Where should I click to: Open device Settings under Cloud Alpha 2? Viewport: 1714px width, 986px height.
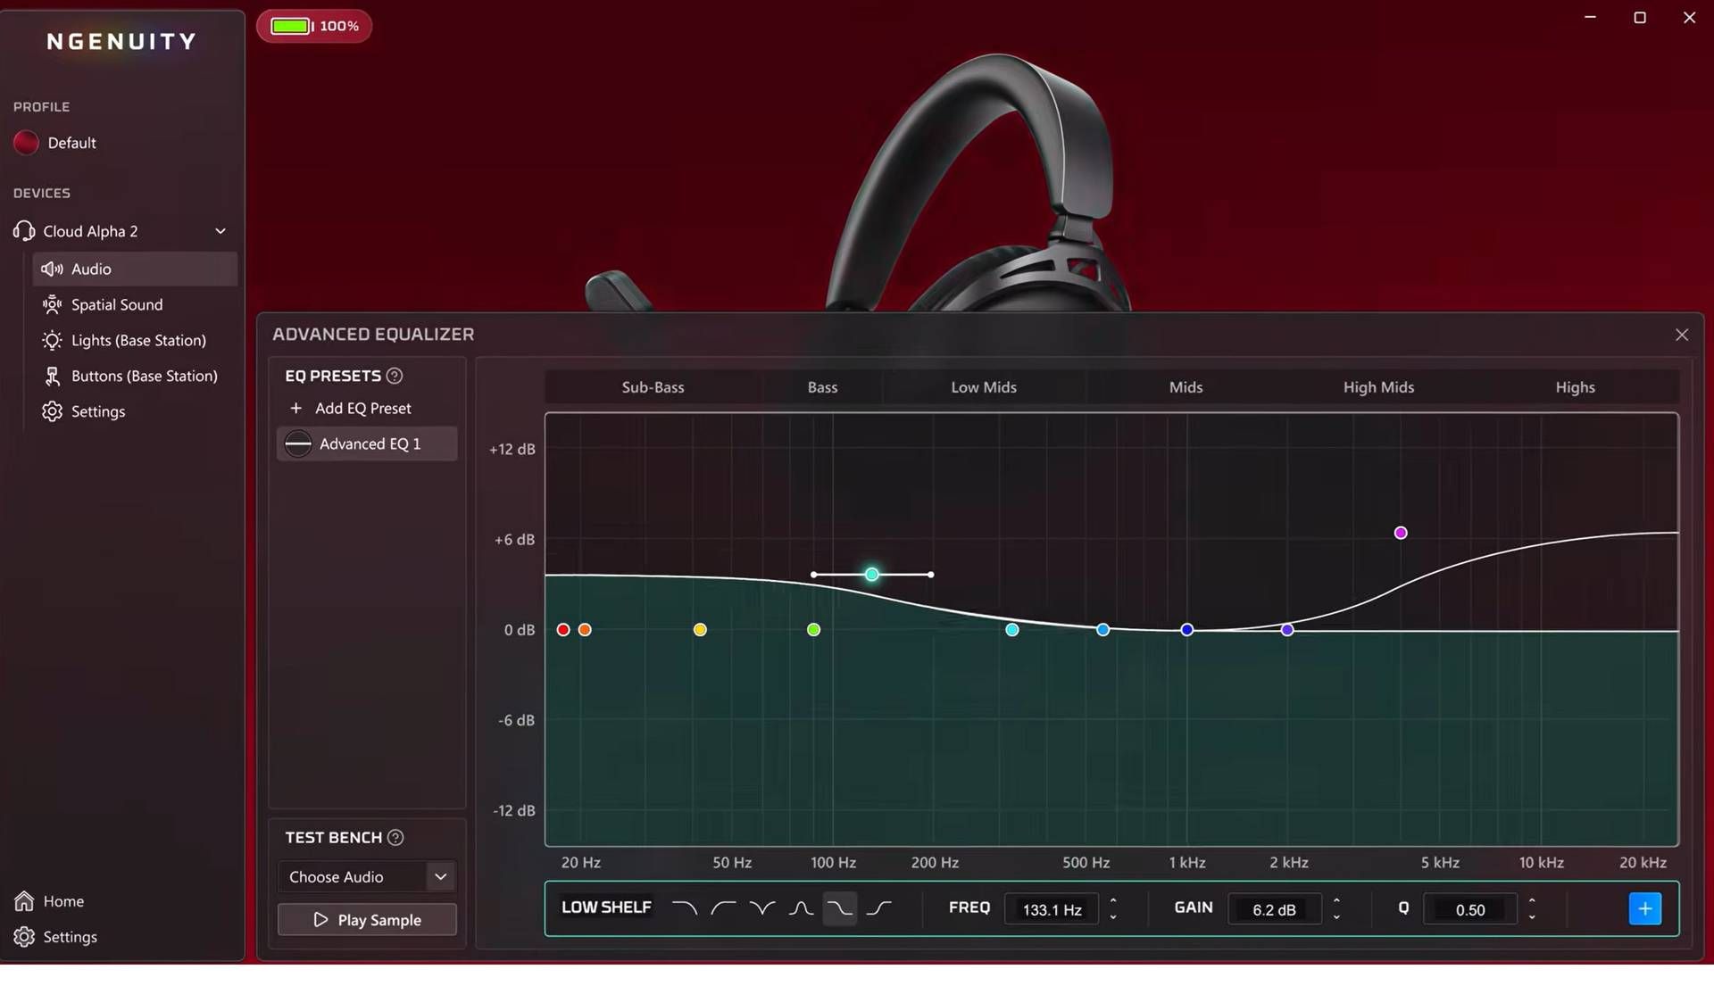(x=83, y=411)
